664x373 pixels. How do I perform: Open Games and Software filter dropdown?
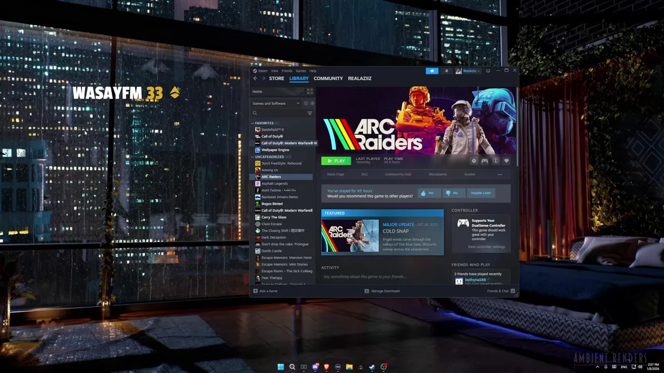point(276,103)
